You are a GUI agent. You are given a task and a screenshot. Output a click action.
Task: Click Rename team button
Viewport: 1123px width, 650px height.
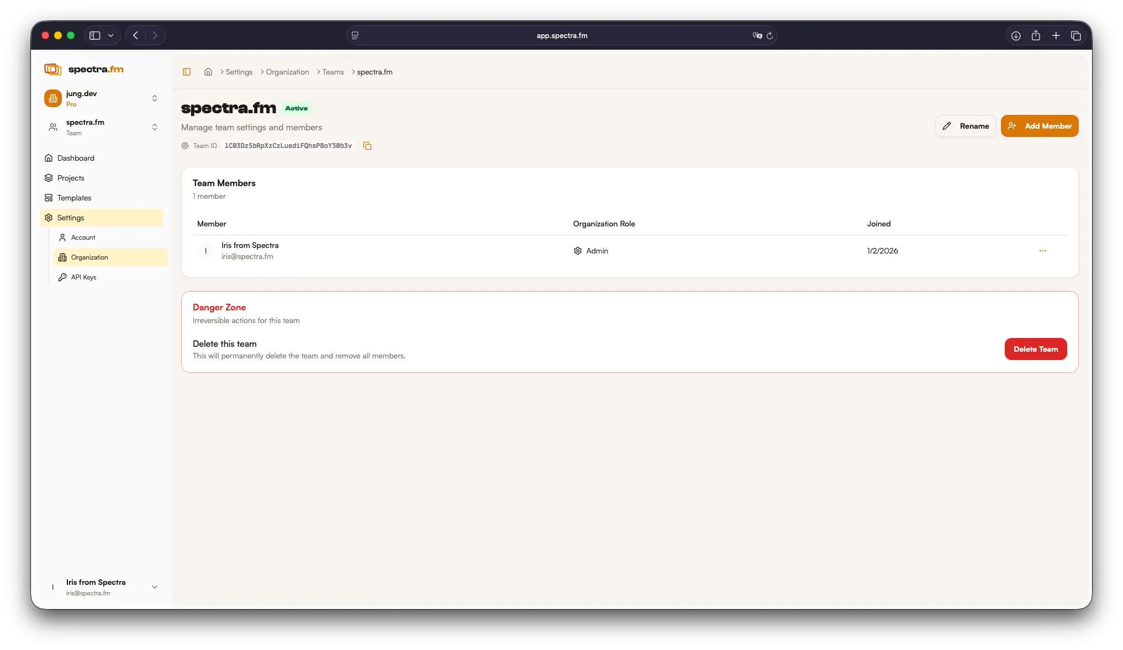click(965, 126)
